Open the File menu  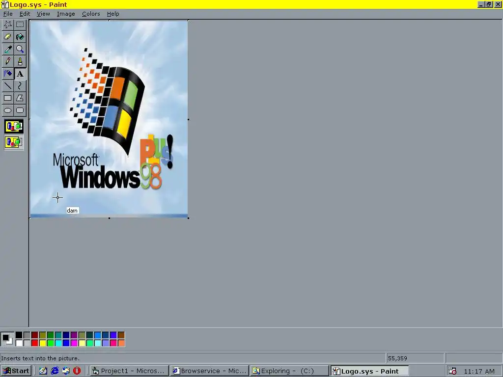[8, 14]
